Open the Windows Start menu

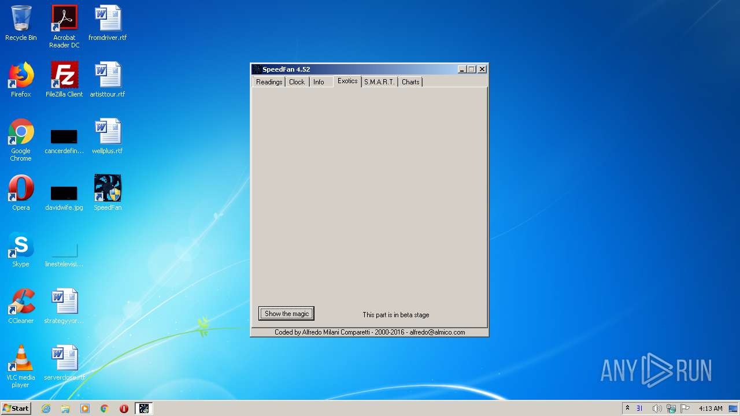coord(16,408)
